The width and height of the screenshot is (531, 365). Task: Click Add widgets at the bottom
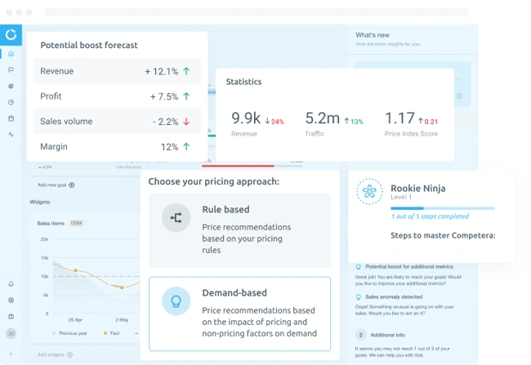coord(55,354)
